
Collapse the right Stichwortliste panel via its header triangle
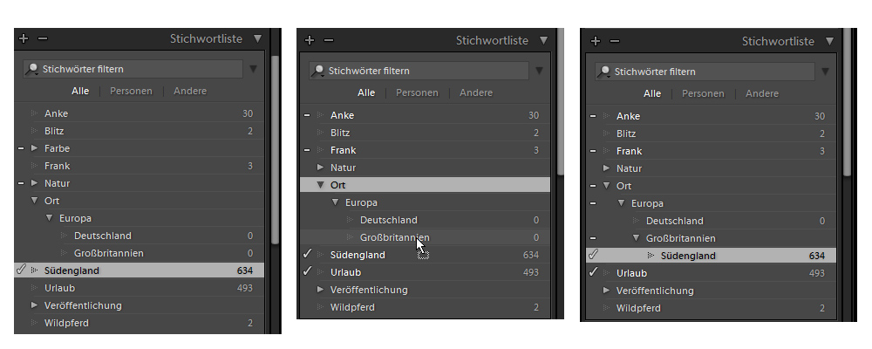tap(830, 41)
